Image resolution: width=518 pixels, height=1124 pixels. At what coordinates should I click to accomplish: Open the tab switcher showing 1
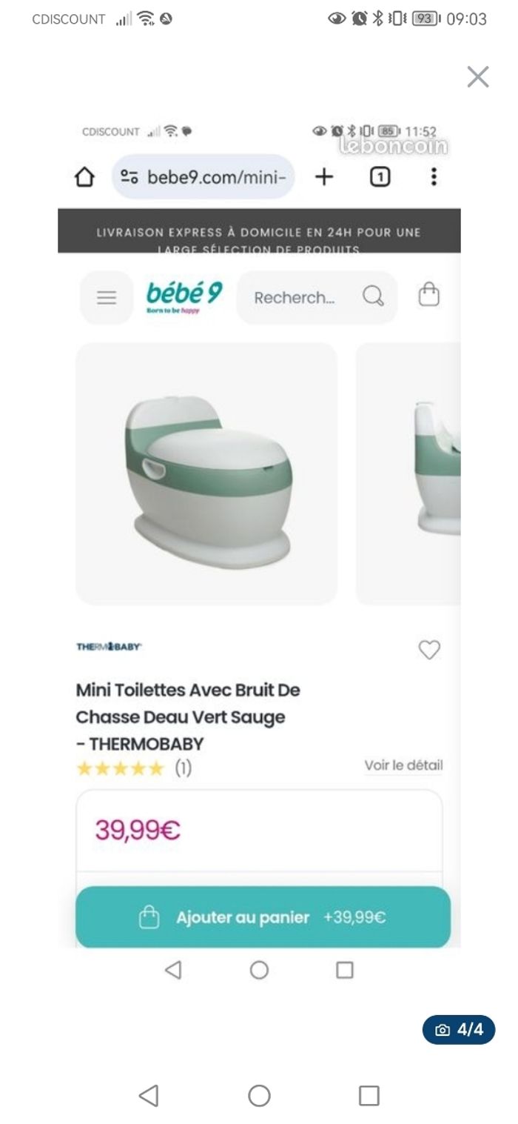[380, 177]
